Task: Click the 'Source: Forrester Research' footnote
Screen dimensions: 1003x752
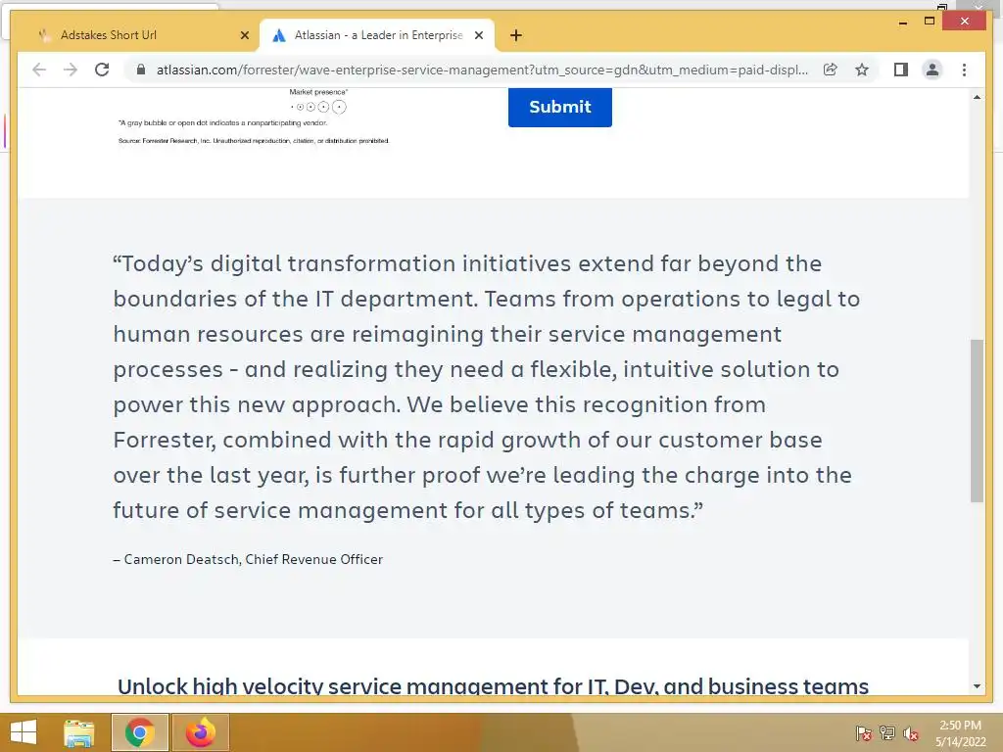Action: click(x=254, y=141)
